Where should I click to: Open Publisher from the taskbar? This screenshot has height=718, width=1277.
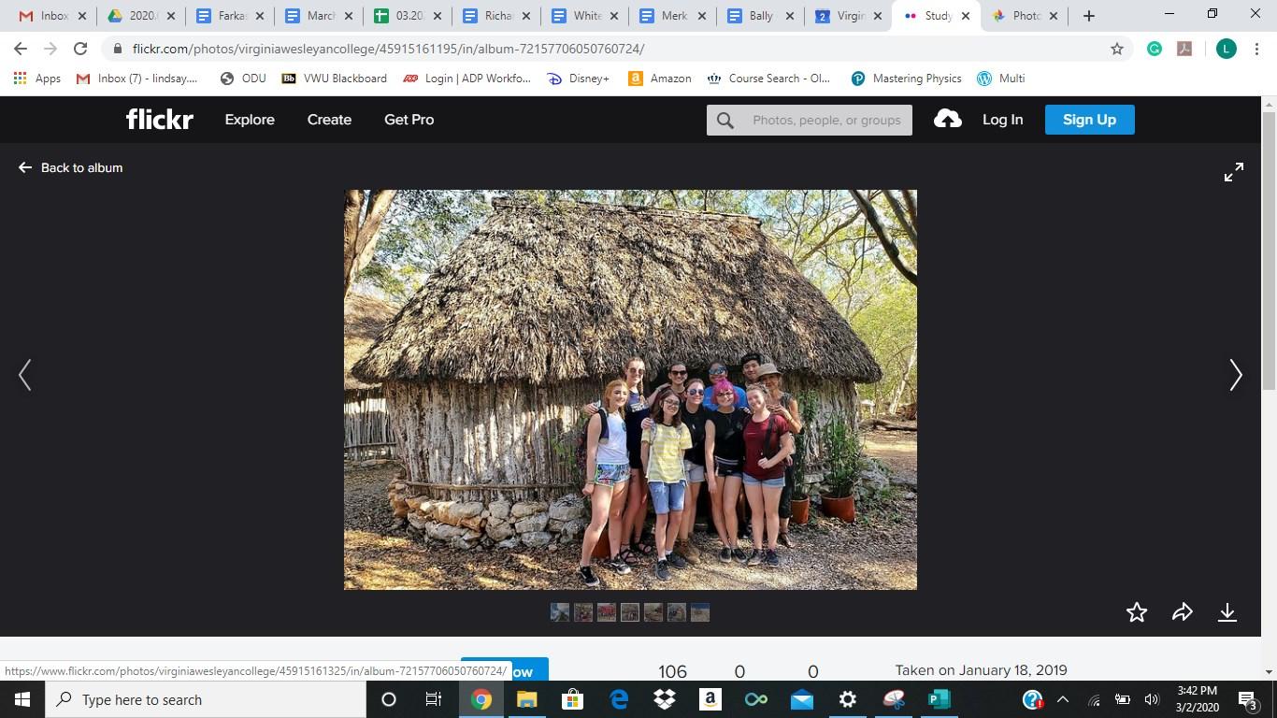(940, 699)
